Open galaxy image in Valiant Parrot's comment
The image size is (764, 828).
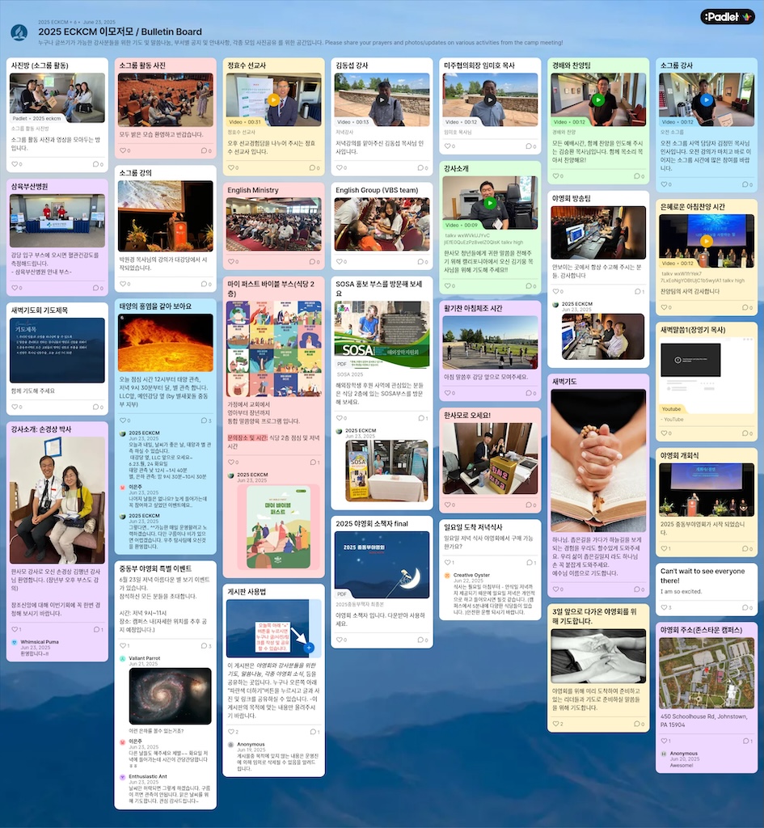point(170,696)
